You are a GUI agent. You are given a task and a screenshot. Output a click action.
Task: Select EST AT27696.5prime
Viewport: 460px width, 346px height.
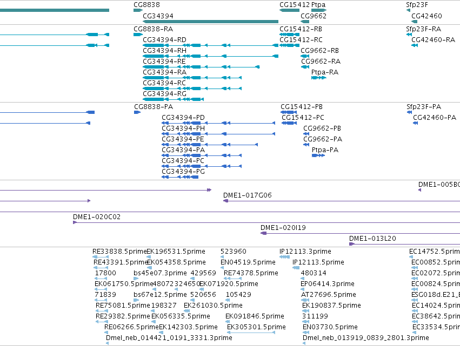pyautogui.click(x=328, y=294)
